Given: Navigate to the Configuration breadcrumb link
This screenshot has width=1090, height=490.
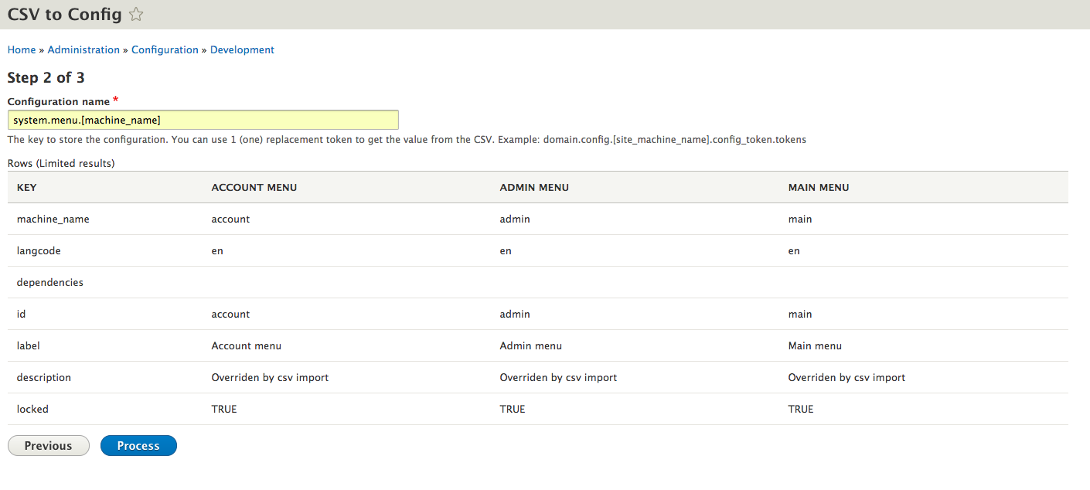Looking at the screenshot, I should [165, 49].
